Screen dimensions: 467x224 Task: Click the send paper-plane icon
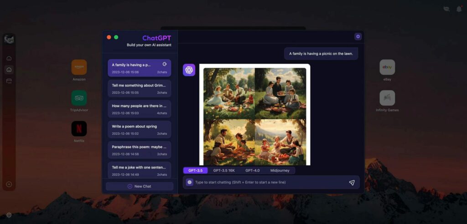point(352,183)
